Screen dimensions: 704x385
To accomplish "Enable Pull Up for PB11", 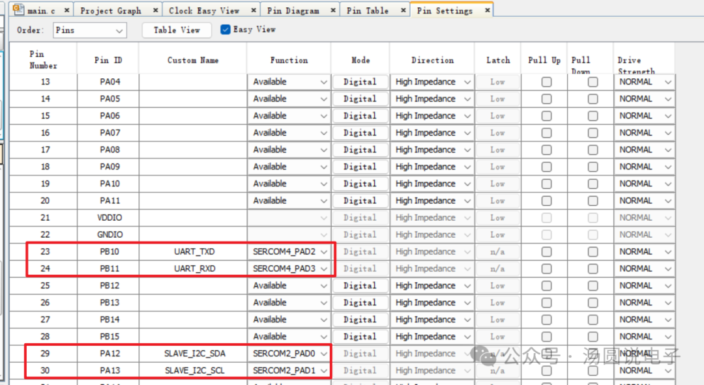I will coord(546,269).
